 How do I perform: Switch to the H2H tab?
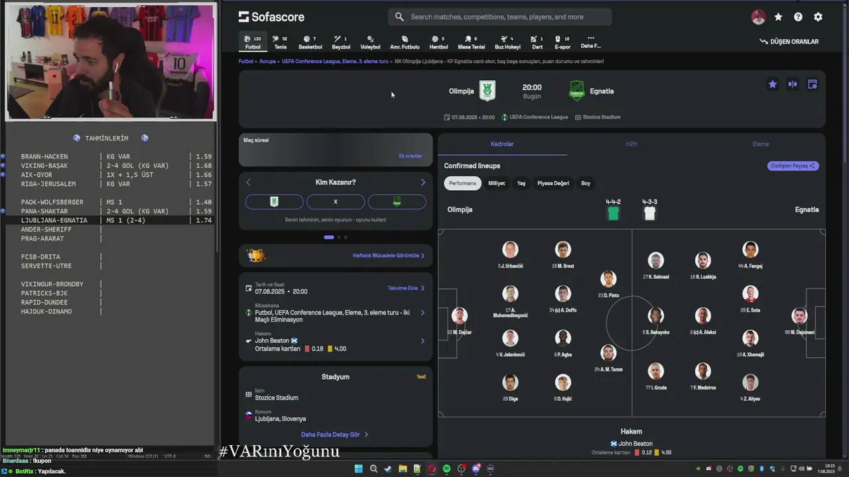pos(631,144)
